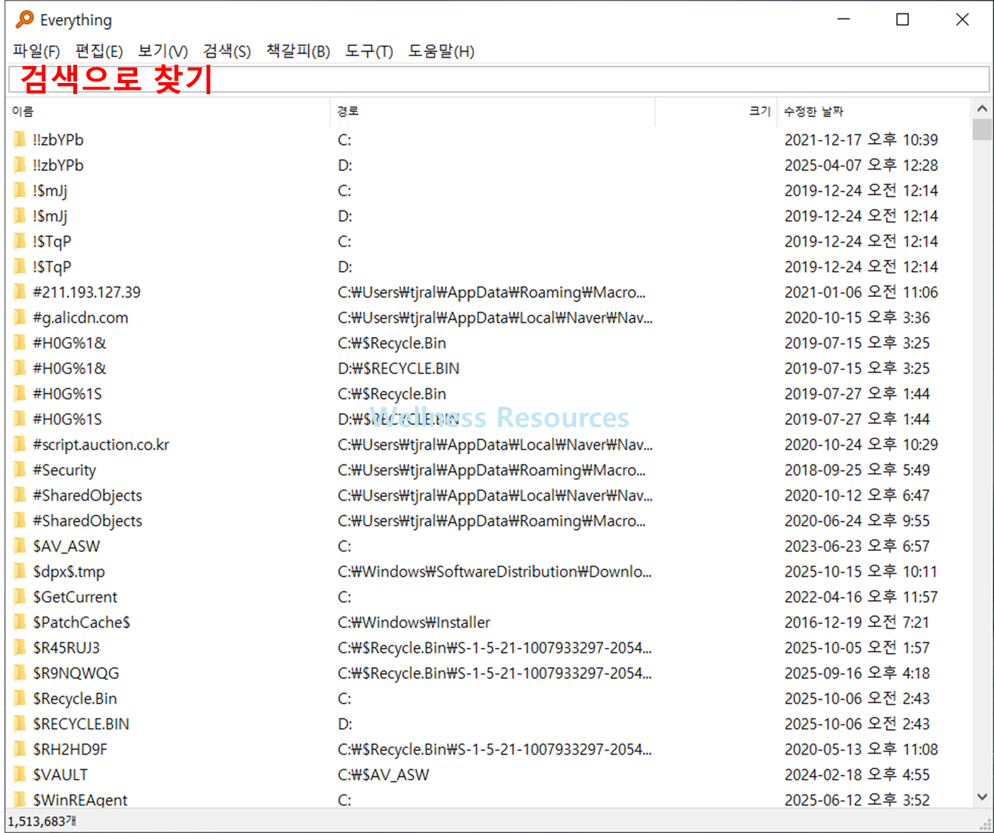994x833 pixels.
Task: Open the 검색(S) menu
Action: click(x=227, y=51)
